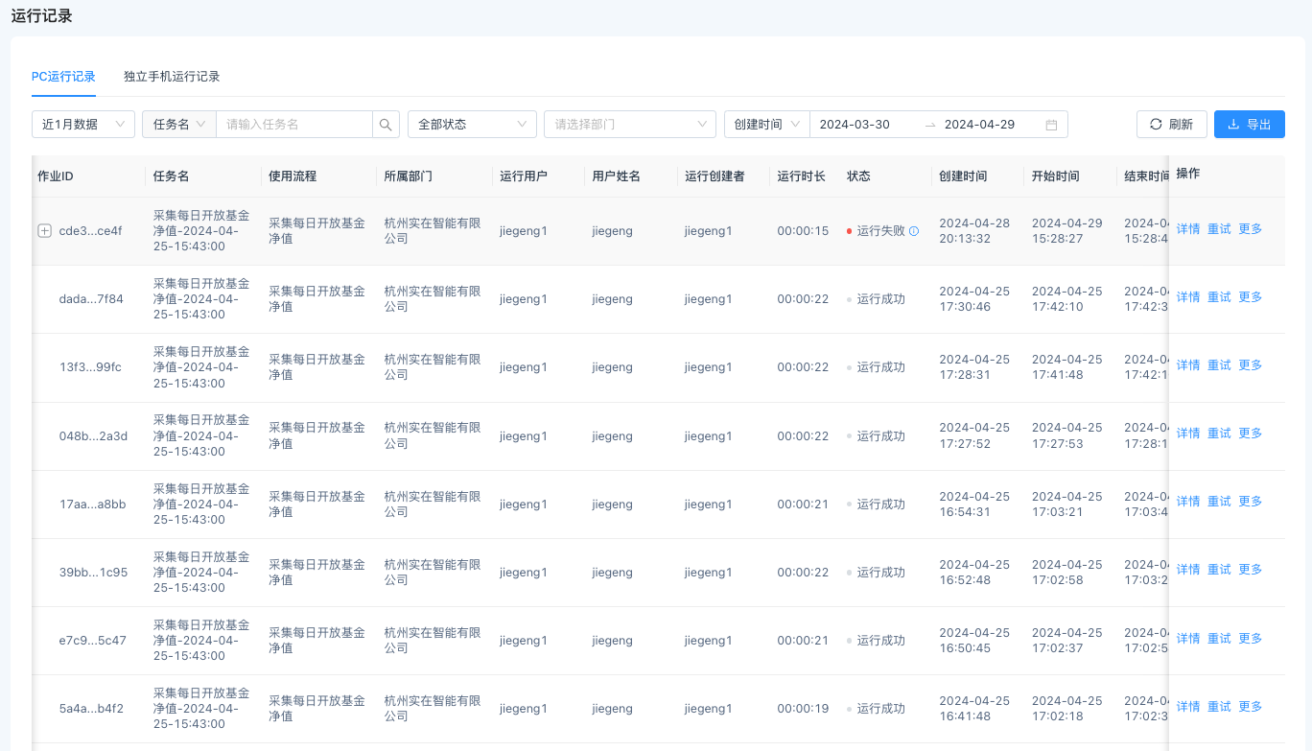Open the 任务名 search type dropdown

(x=178, y=125)
